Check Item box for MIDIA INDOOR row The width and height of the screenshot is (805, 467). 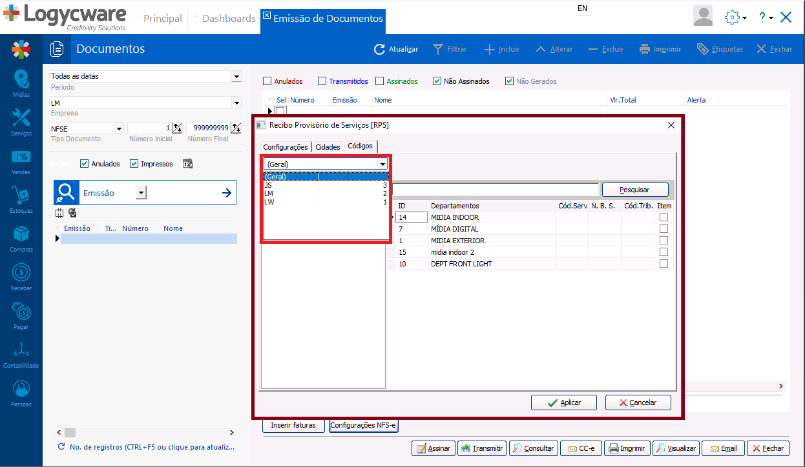tap(664, 217)
